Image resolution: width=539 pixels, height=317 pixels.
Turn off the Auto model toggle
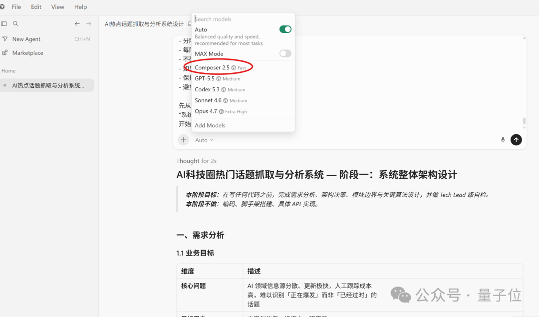tap(285, 29)
